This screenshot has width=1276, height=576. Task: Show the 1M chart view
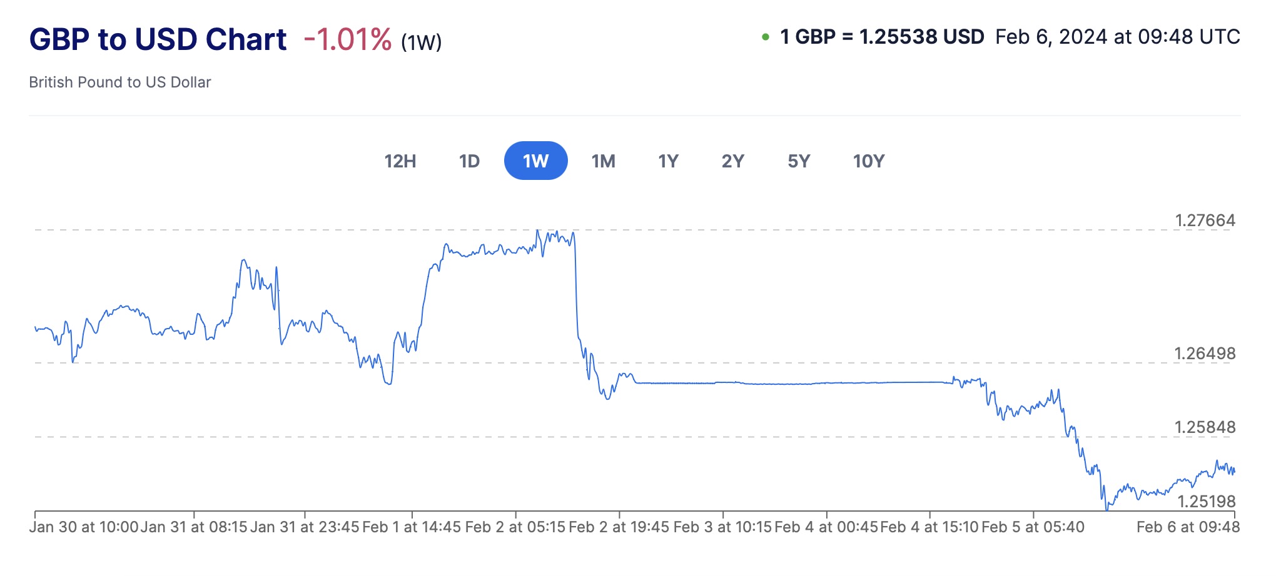click(603, 161)
